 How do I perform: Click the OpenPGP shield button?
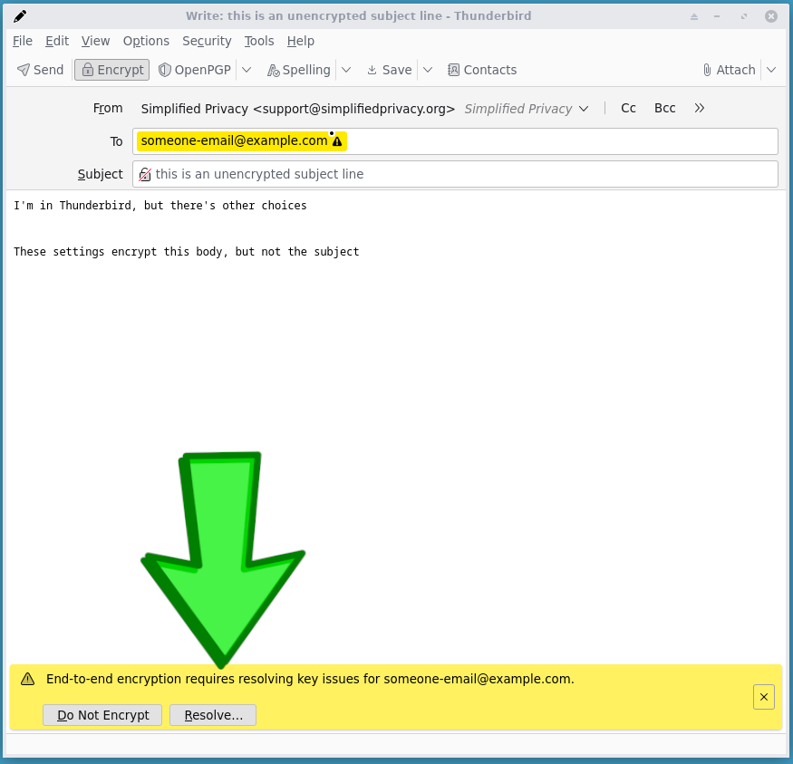pyautogui.click(x=195, y=70)
